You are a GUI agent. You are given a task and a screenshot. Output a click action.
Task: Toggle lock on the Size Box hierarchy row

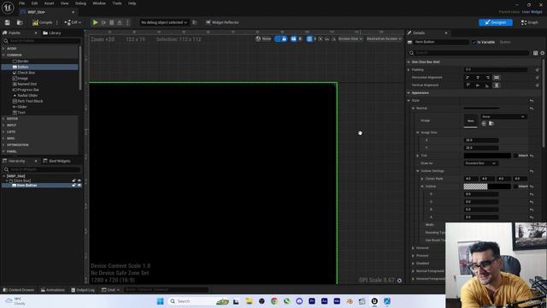(x=74, y=181)
